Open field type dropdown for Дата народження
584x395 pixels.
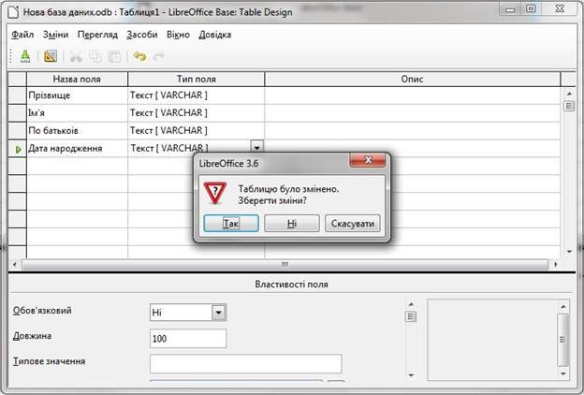(x=257, y=147)
